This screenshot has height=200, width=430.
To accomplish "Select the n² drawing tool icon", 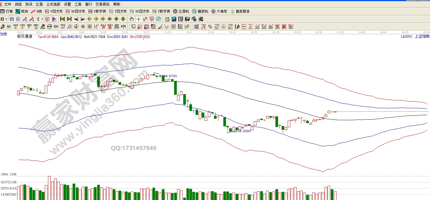I will click(63, 27).
